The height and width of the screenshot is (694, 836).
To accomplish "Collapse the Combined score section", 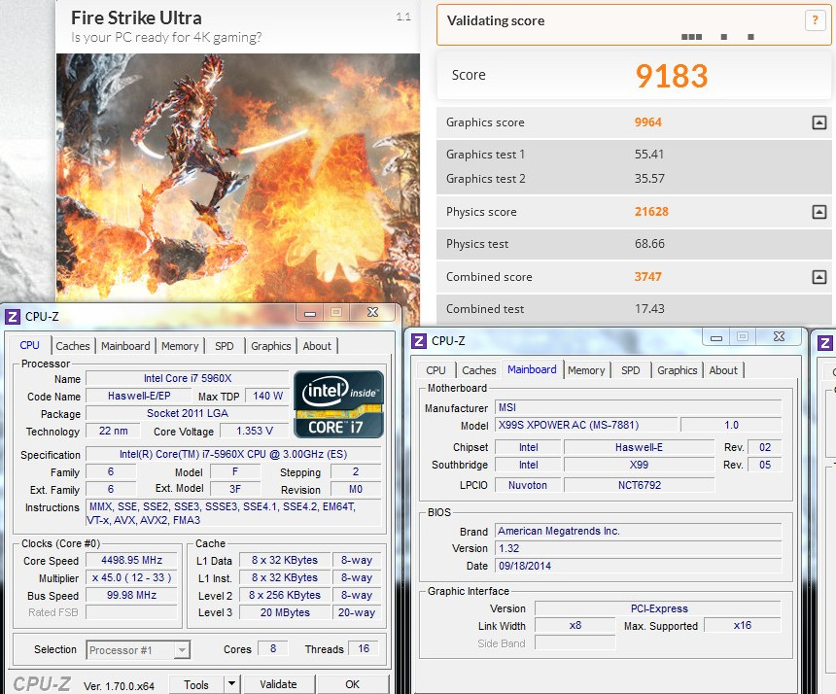I will pos(819,277).
